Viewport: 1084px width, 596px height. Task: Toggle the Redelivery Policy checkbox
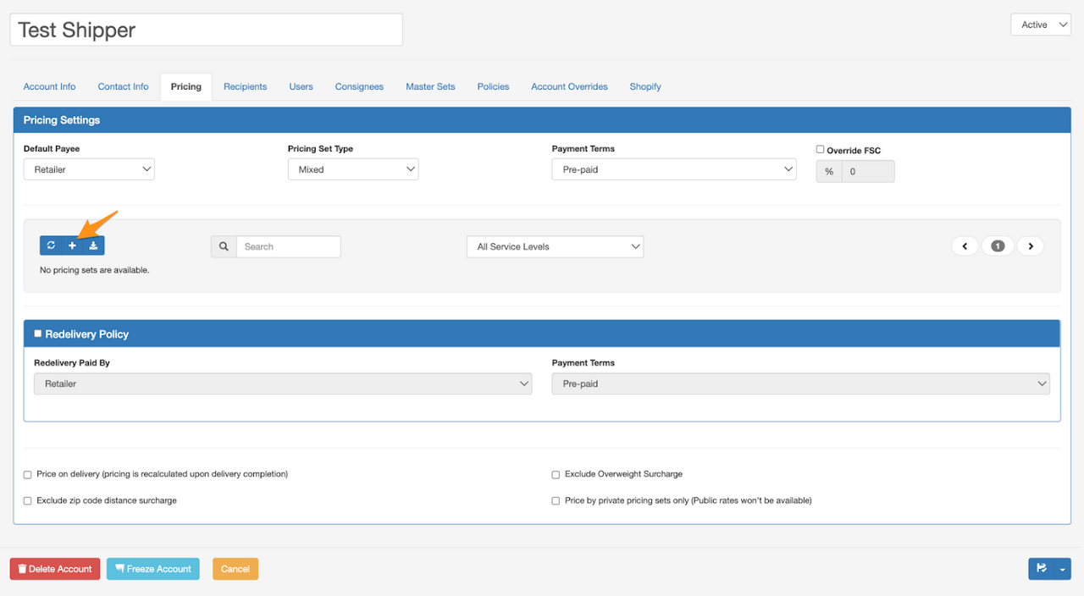pyautogui.click(x=37, y=334)
